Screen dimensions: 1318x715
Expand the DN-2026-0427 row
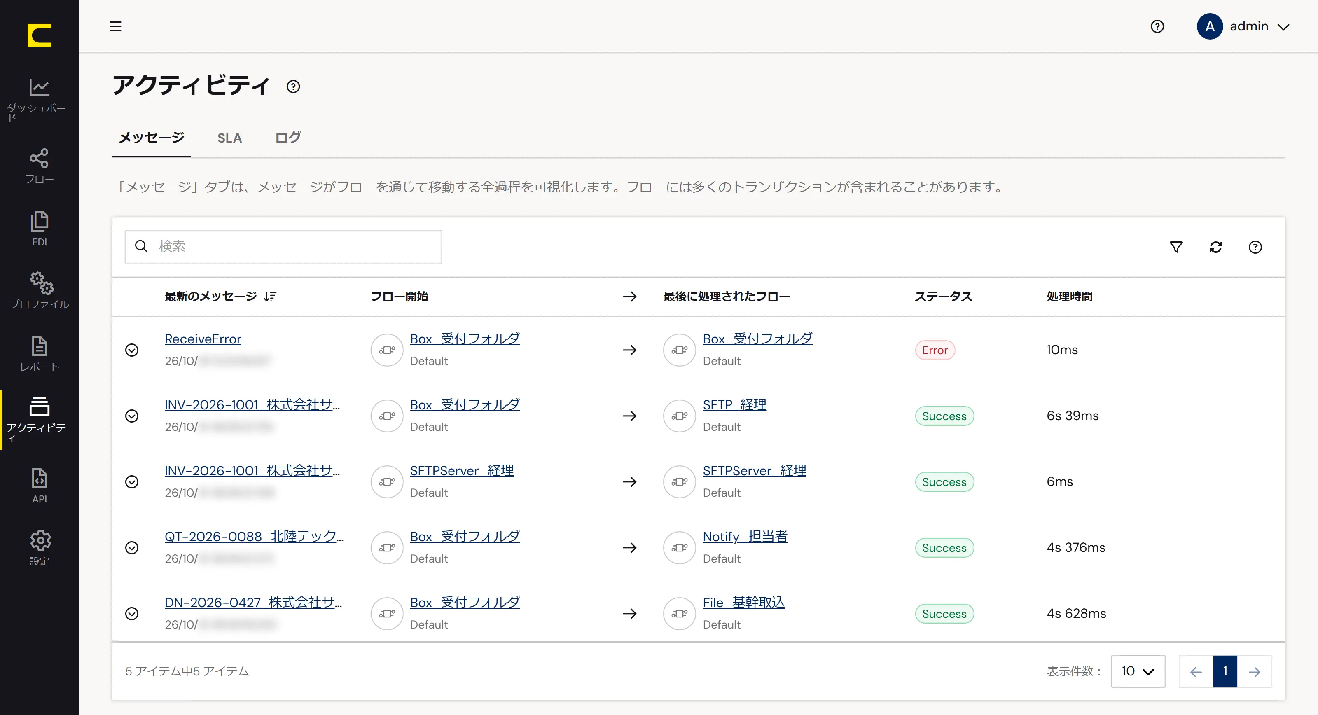coord(132,614)
